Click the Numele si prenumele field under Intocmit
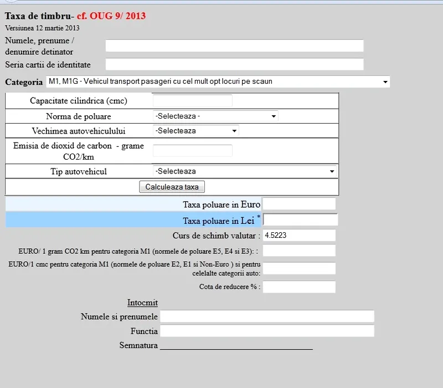The image size is (443, 388). 267,316
